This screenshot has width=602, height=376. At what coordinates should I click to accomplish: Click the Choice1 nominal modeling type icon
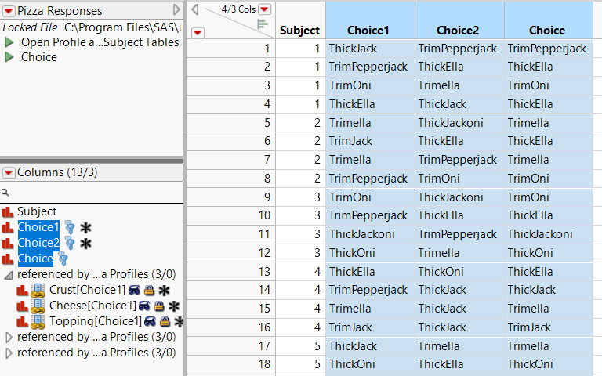(8, 227)
